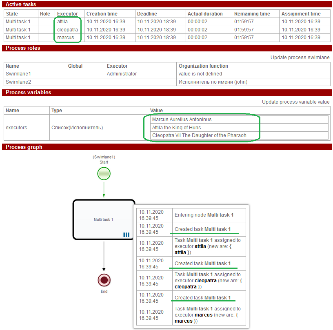Click the Deadline column header
Image resolution: width=333 pixels, height=330 pixels.
tap(147, 14)
